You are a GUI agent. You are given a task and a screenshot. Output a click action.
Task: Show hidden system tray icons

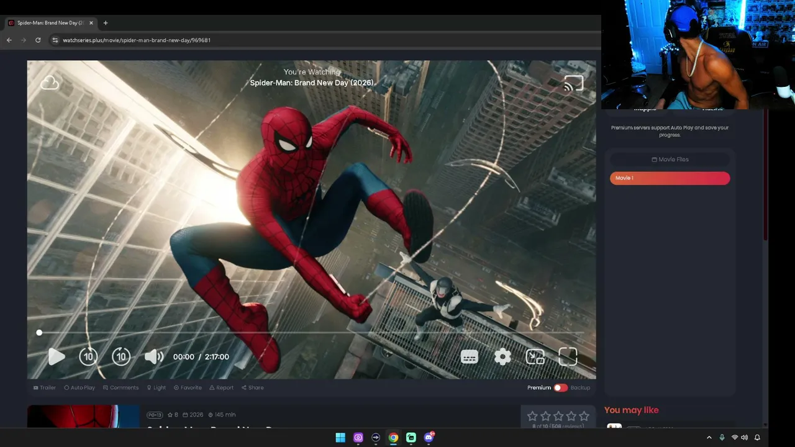(709, 438)
